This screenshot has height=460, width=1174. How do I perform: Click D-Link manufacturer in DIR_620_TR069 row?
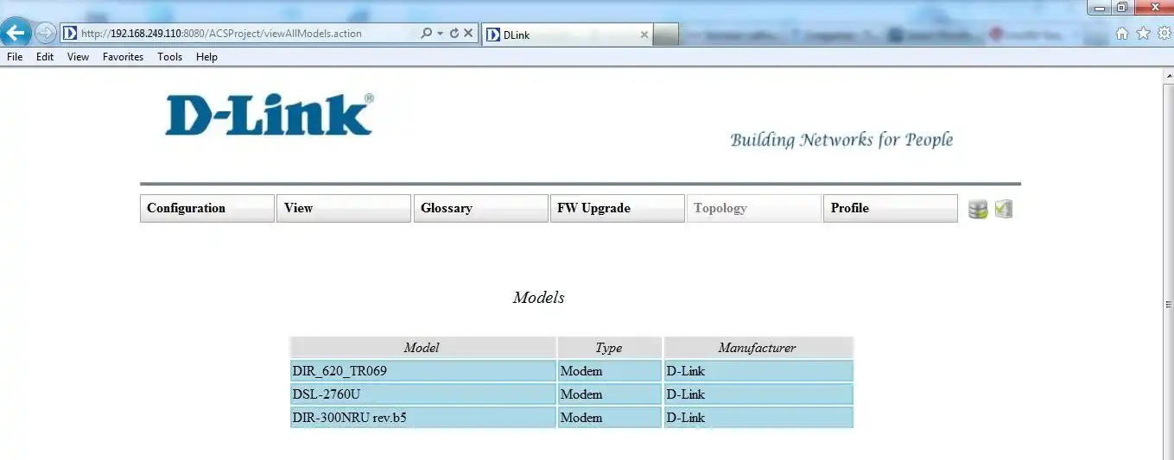click(x=758, y=371)
